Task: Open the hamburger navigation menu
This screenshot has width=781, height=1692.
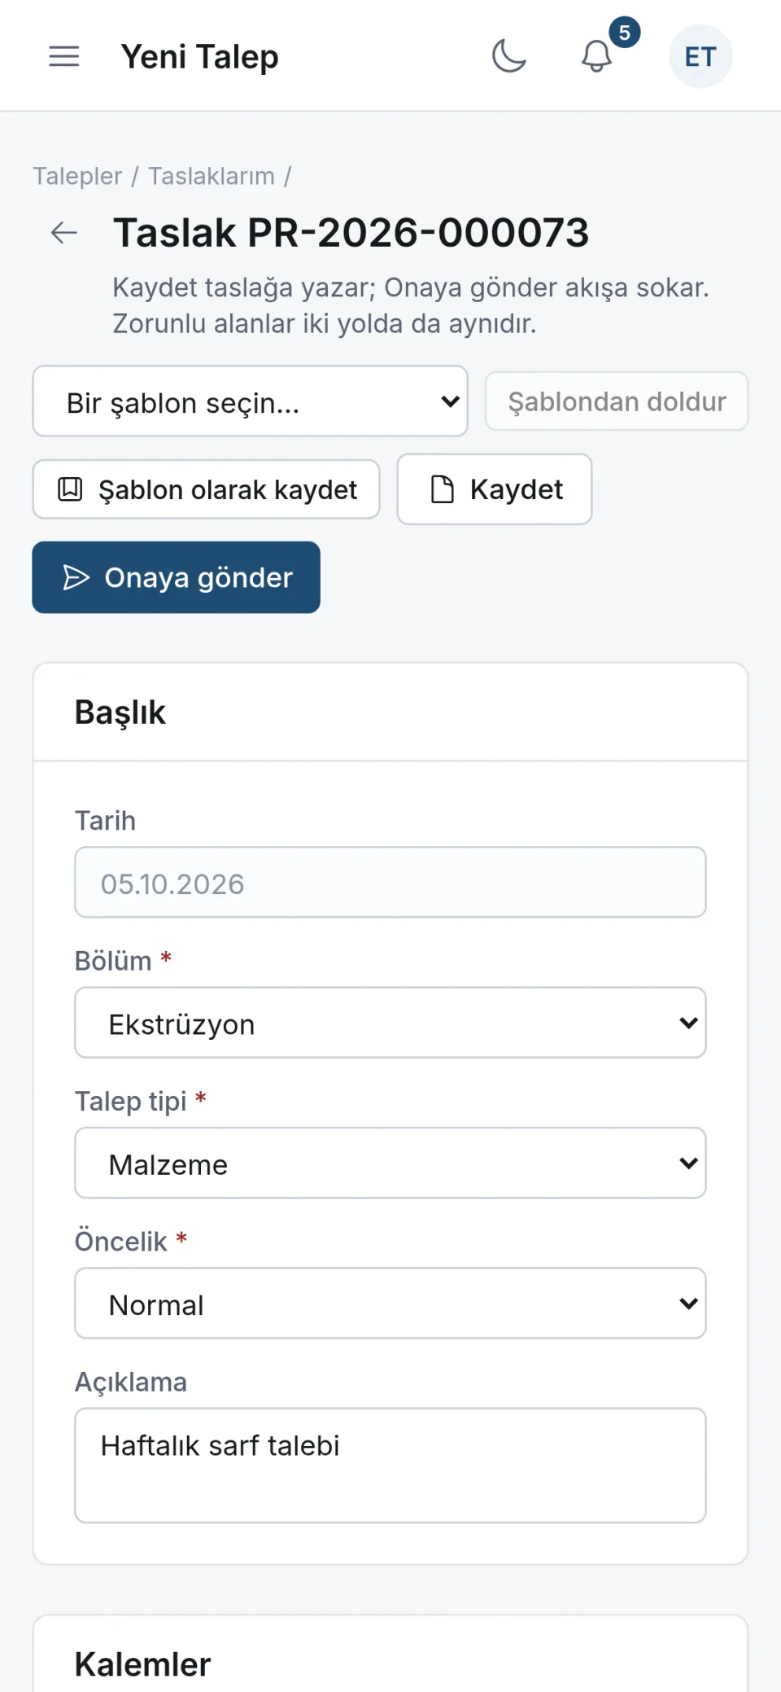Action: pyautogui.click(x=64, y=56)
